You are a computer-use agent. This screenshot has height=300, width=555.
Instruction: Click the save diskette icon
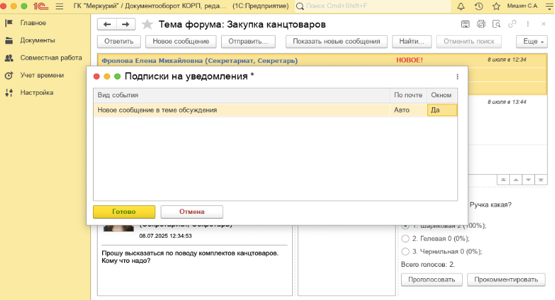(x=465, y=25)
